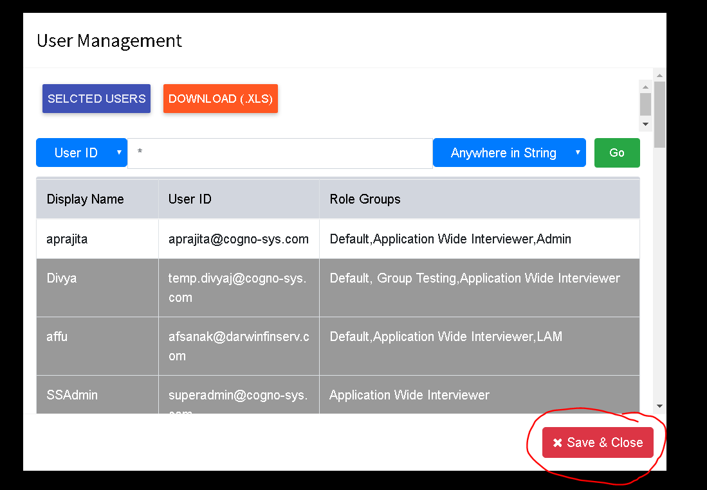The width and height of the screenshot is (707, 490).
Task: Select the affu user row
Action: pos(338,346)
